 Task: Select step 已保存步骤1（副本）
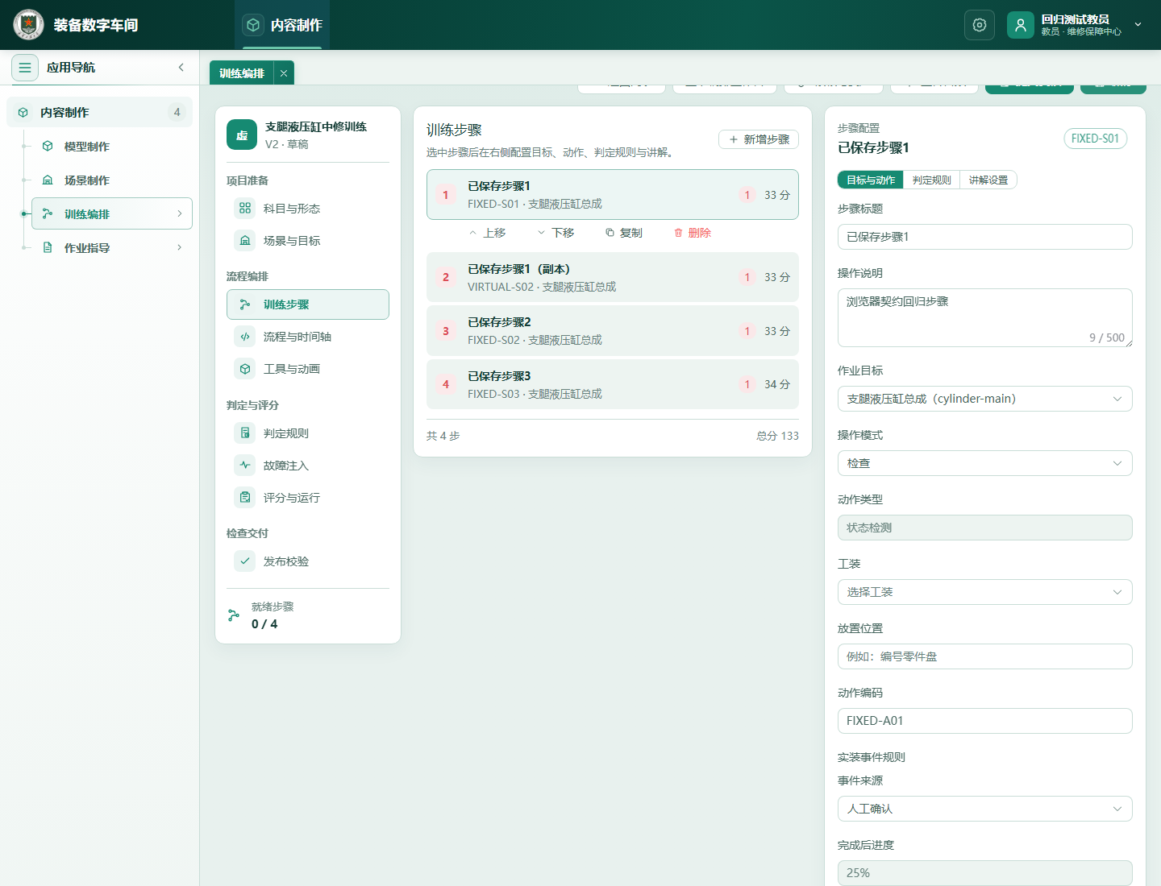coord(613,277)
